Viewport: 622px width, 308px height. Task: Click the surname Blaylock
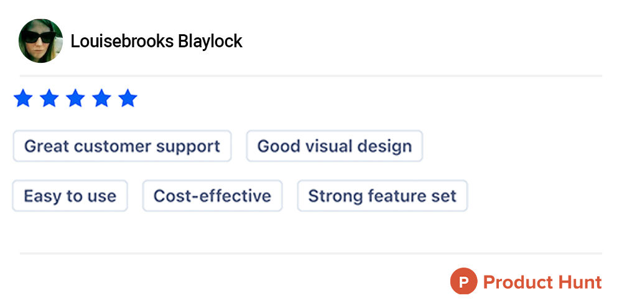210,42
